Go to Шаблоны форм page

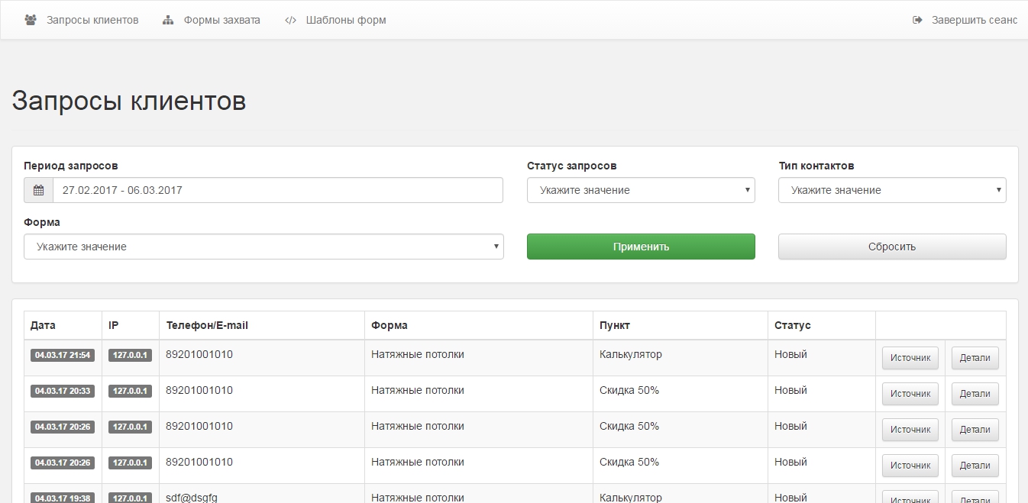pos(345,20)
